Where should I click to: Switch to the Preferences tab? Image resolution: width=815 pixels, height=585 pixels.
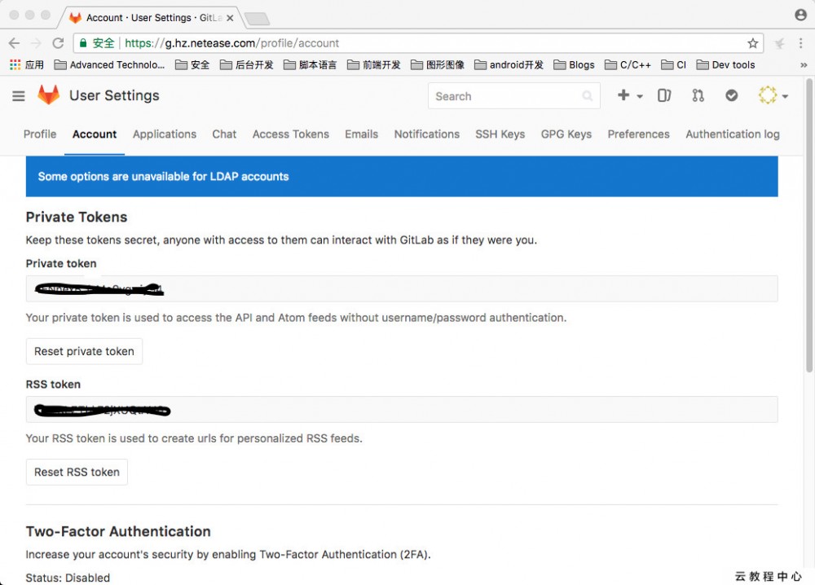click(x=638, y=134)
